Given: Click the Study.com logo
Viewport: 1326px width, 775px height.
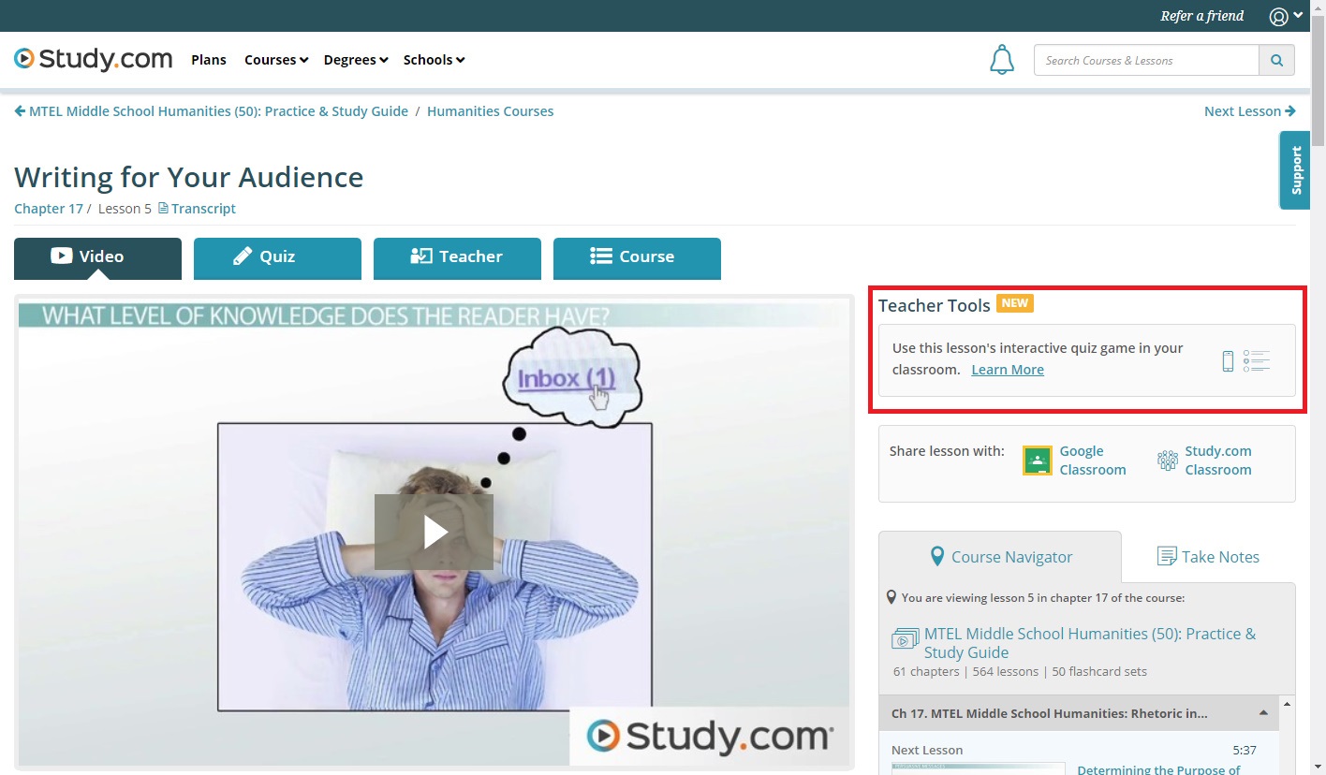Looking at the screenshot, I should point(93,59).
